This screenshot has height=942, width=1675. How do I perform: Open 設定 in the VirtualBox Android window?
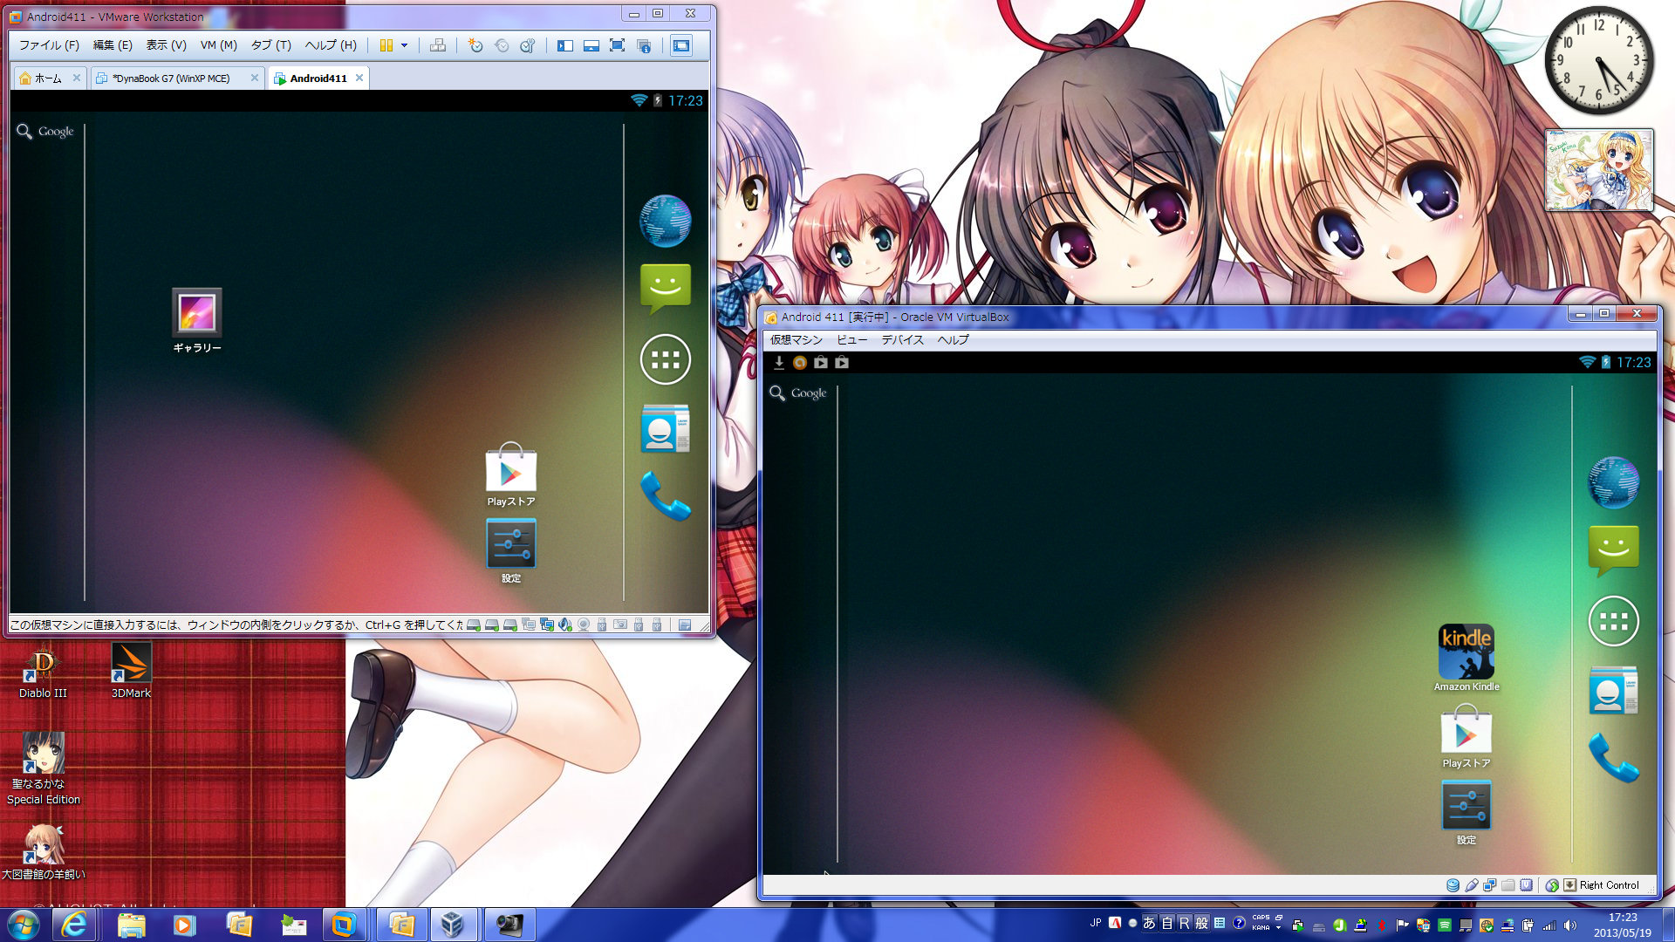point(1466,813)
